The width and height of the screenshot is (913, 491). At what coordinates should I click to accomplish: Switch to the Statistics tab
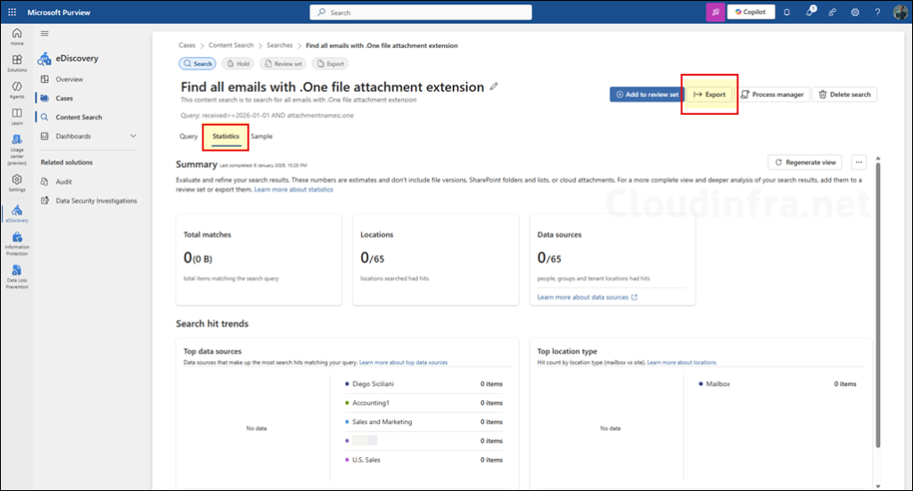tap(226, 136)
